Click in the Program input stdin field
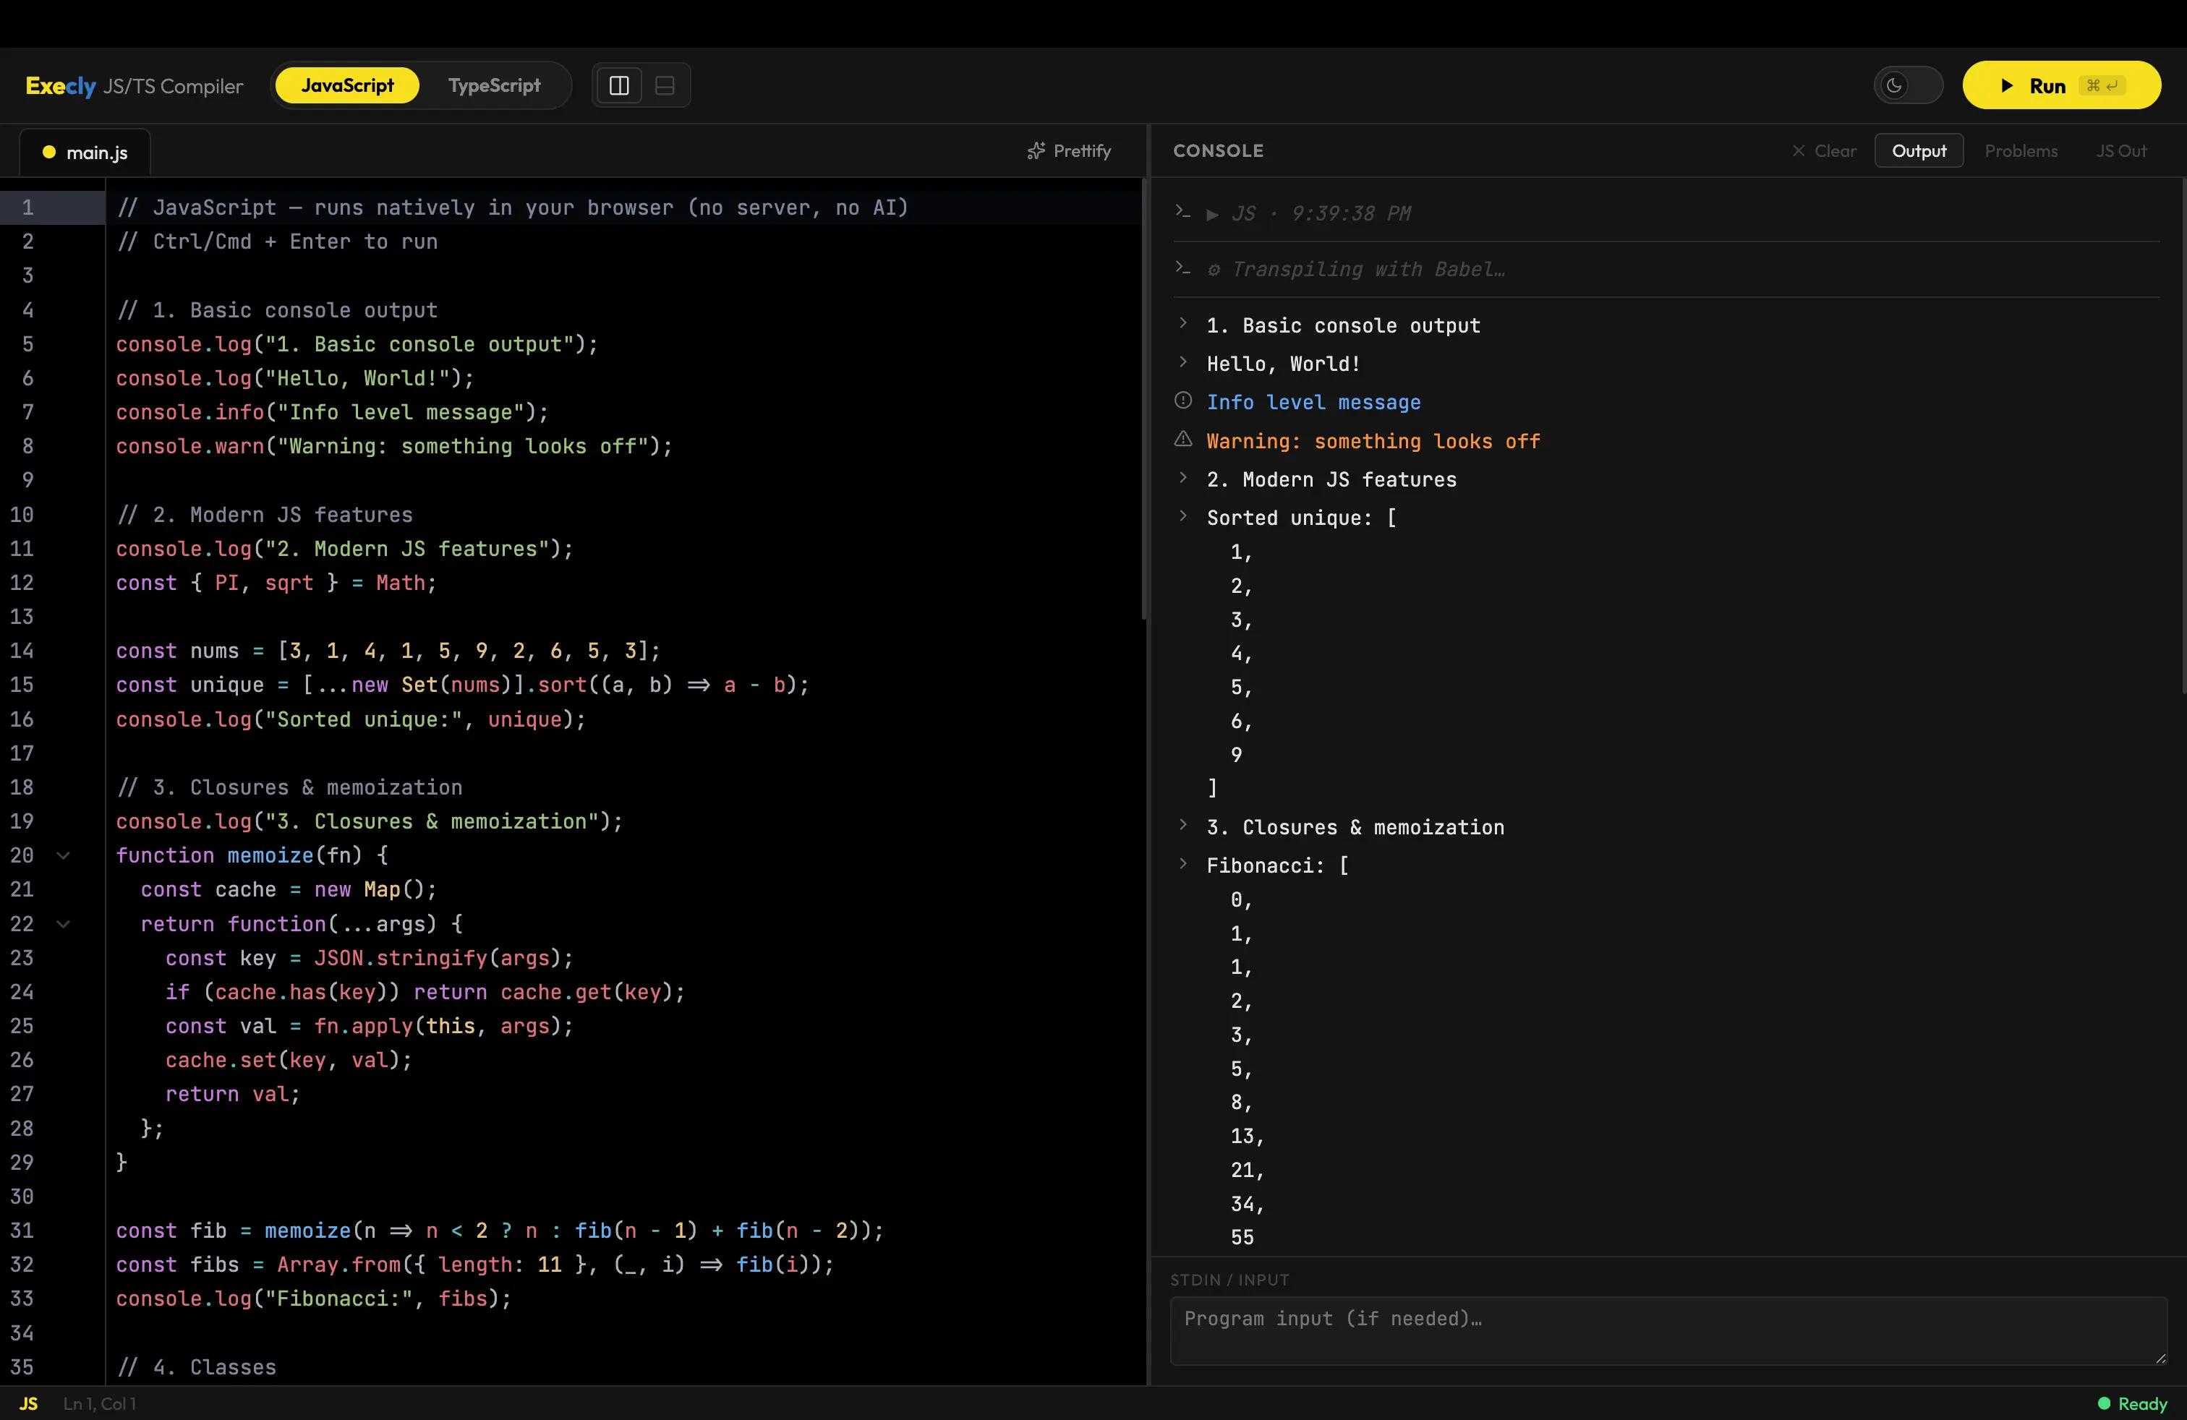Screen dimensions: 2187x1420 tap(1668, 1331)
